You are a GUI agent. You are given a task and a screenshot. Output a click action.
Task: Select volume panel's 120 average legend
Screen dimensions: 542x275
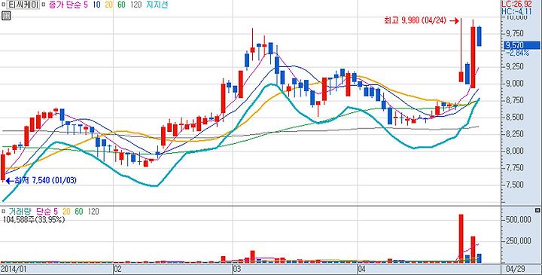coord(93,211)
